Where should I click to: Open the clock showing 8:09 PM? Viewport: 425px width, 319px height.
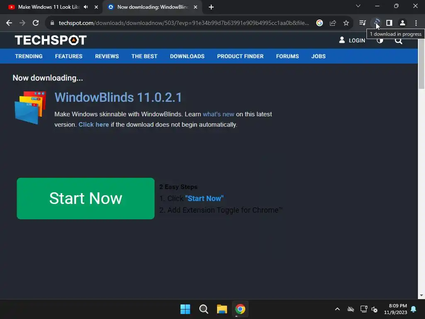click(396, 309)
